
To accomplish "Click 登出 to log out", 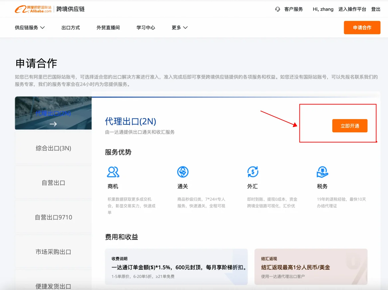I will pos(376,9).
